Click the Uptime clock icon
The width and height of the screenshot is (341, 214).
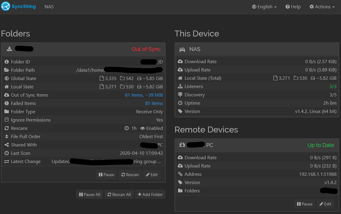pyautogui.click(x=180, y=103)
